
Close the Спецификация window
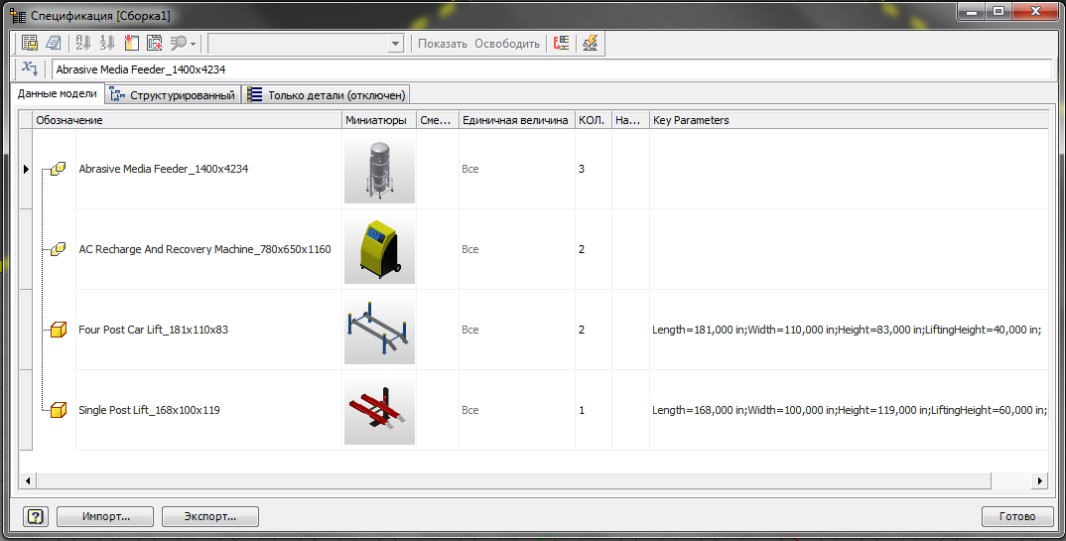point(1035,12)
